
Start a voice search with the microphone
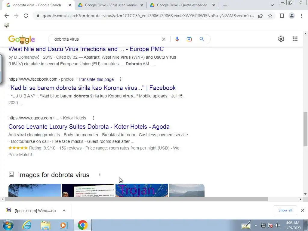[177, 39]
